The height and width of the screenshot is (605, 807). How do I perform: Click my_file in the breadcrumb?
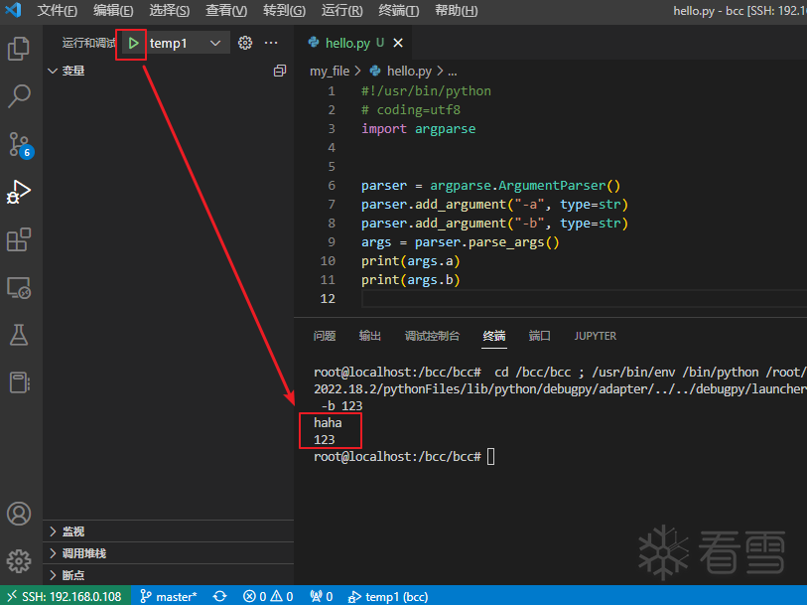coord(330,72)
